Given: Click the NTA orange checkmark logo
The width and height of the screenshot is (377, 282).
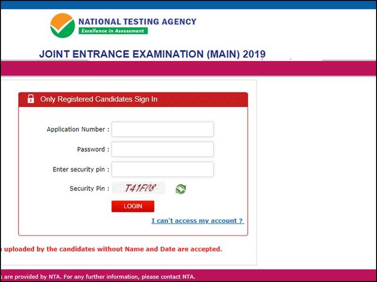Looking at the screenshot, I should click(62, 25).
